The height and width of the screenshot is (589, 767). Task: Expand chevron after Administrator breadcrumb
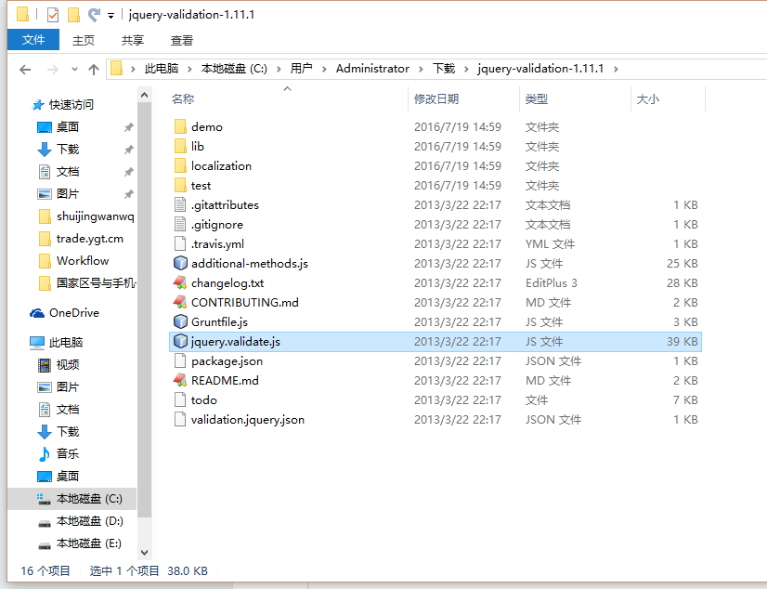(421, 69)
